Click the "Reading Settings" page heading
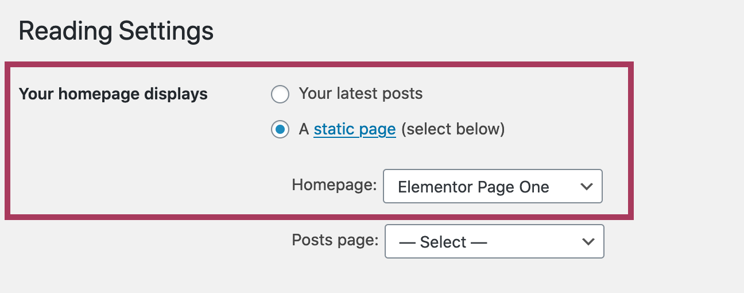This screenshot has height=293, width=744. (116, 31)
